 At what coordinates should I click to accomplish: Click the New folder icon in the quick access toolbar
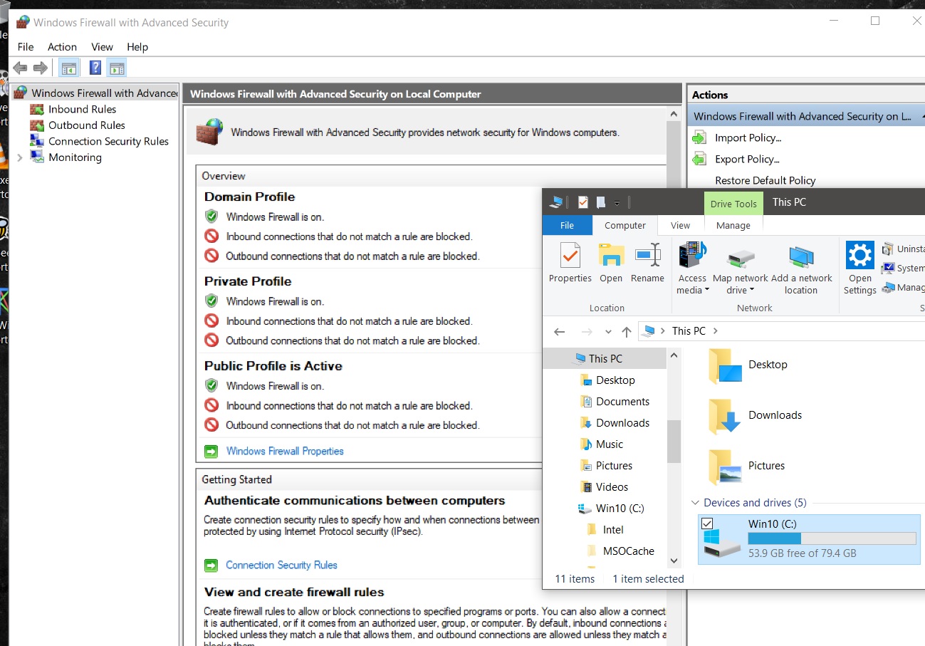[x=600, y=202]
